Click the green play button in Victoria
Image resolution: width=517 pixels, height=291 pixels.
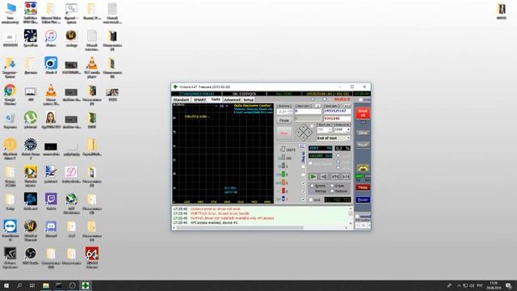[313, 177]
